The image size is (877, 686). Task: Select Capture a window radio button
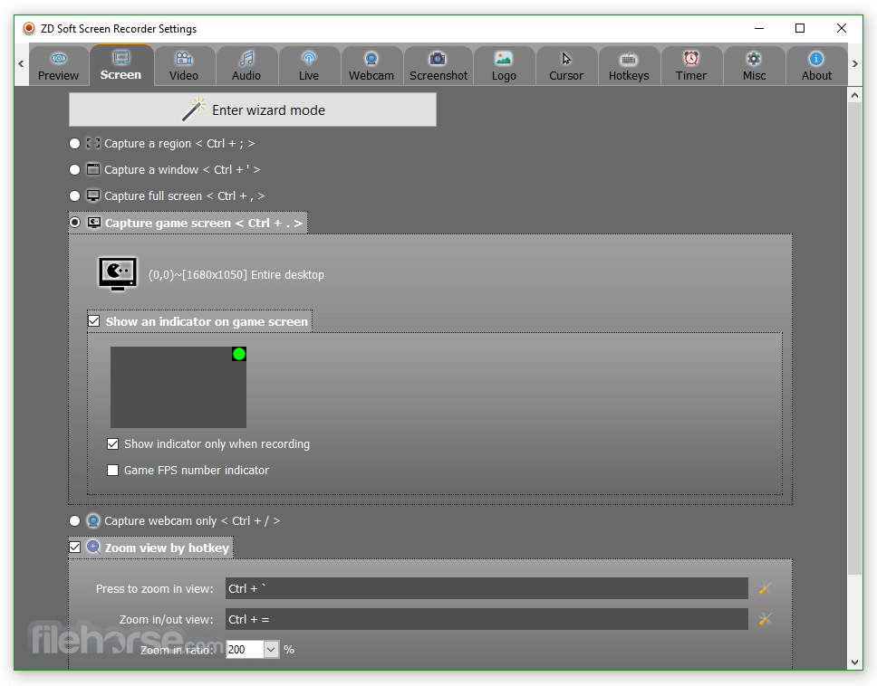coord(74,170)
